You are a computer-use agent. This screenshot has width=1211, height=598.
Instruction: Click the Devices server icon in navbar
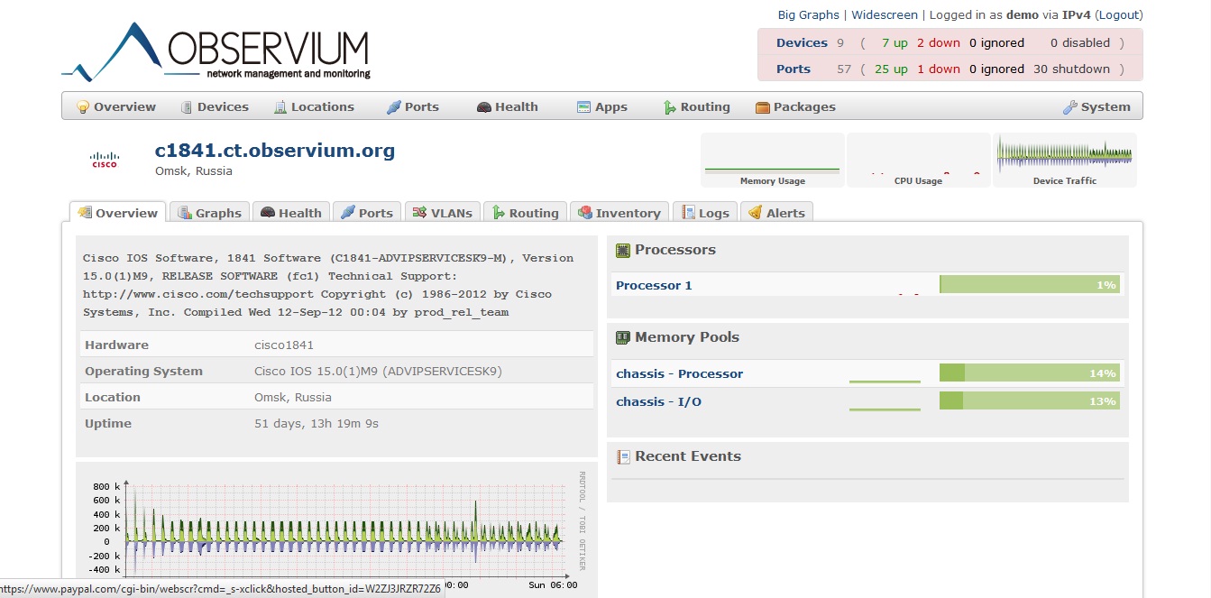click(187, 106)
